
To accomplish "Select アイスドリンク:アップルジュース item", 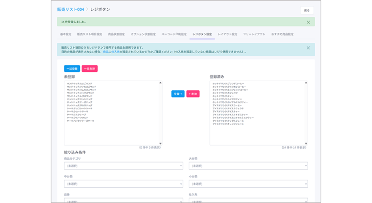I will pyautogui.click(x=228, y=121).
